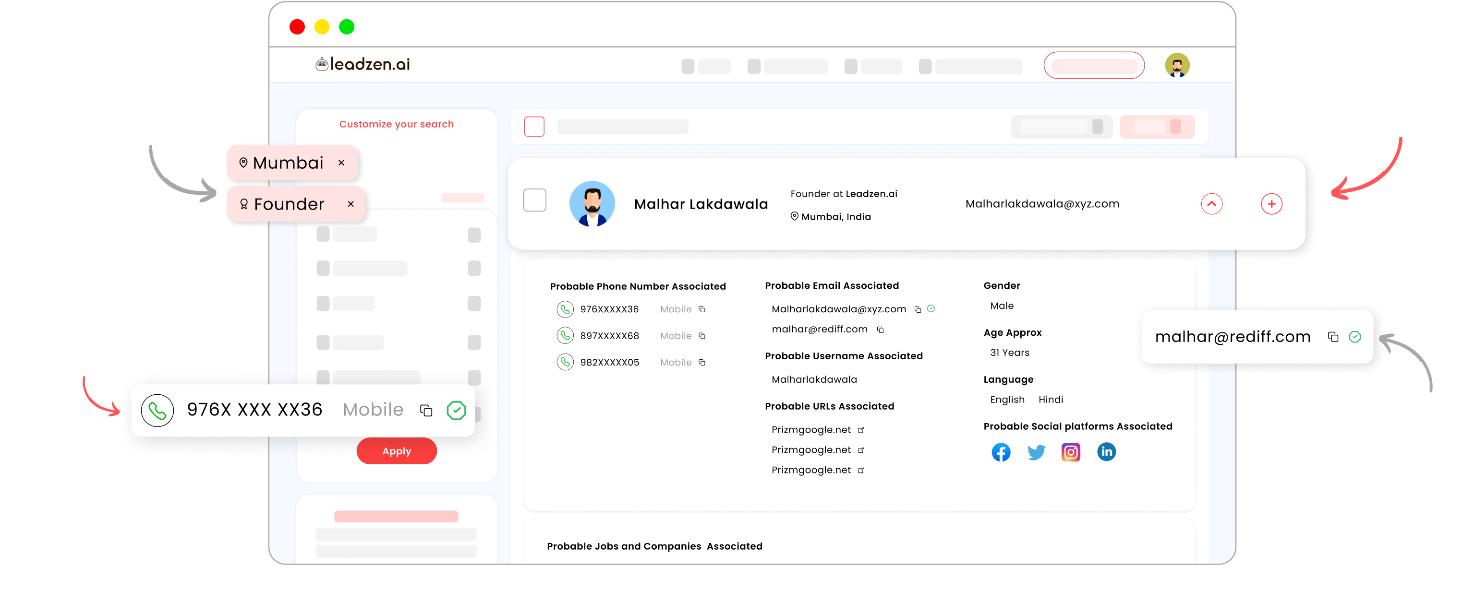This screenshot has height=589, width=1475.
Task: Expand details using the plus button
Action: point(1272,203)
